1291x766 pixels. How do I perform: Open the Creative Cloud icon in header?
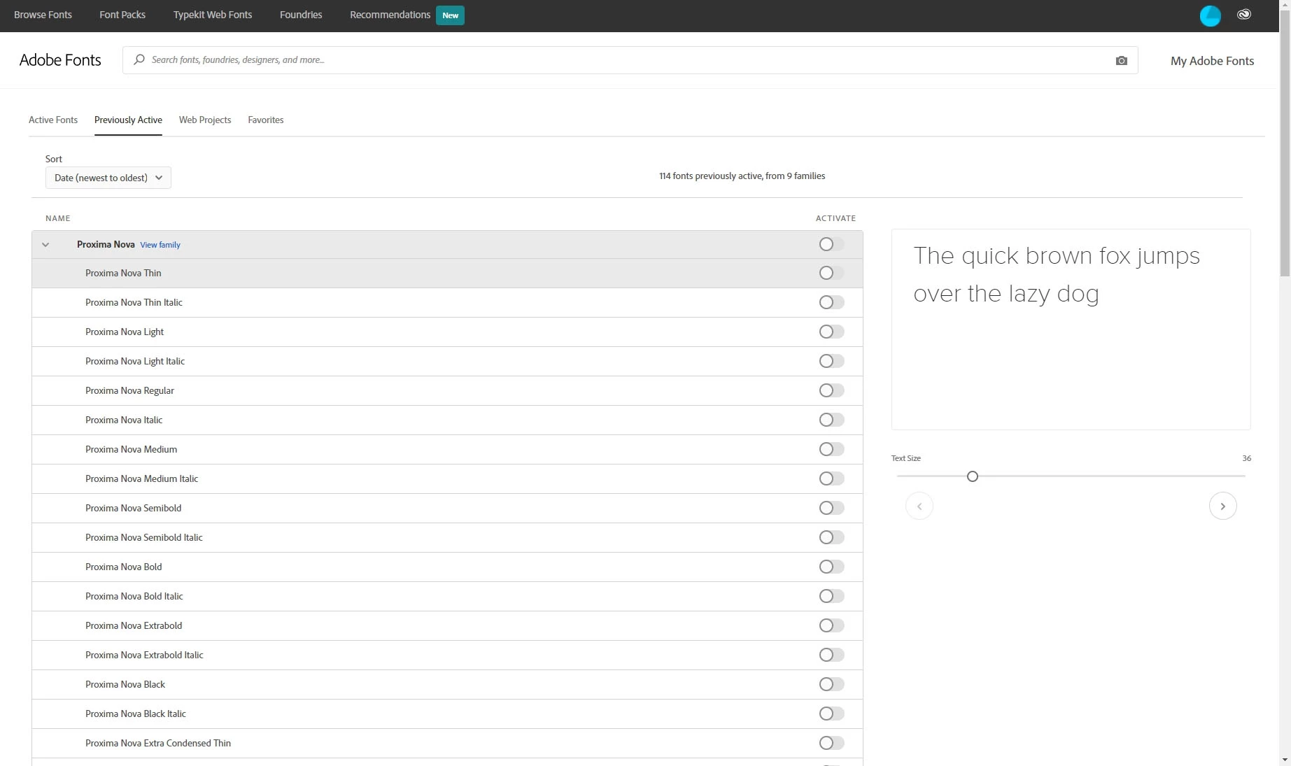point(1244,15)
